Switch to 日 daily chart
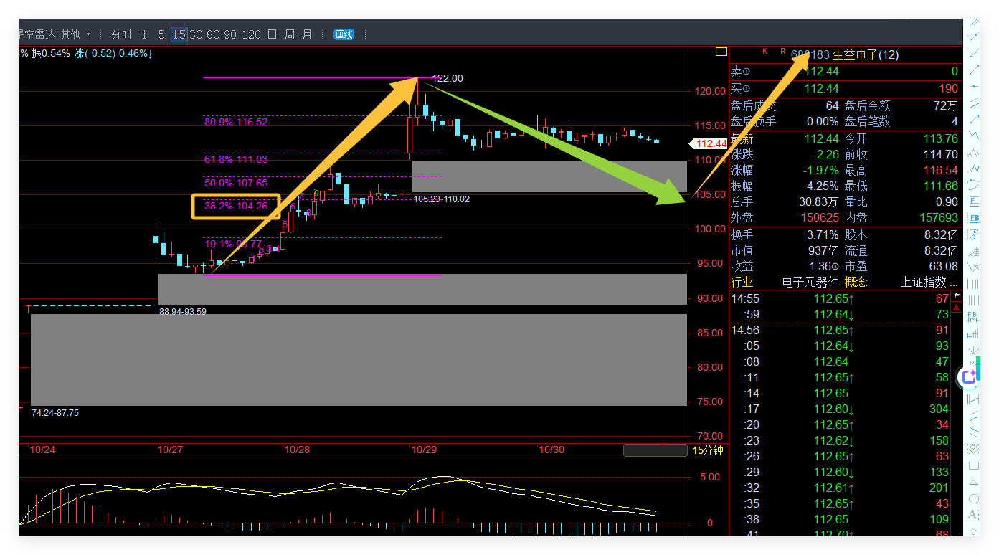Image resolution: width=999 pixels, height=555 pixels. 272,34
